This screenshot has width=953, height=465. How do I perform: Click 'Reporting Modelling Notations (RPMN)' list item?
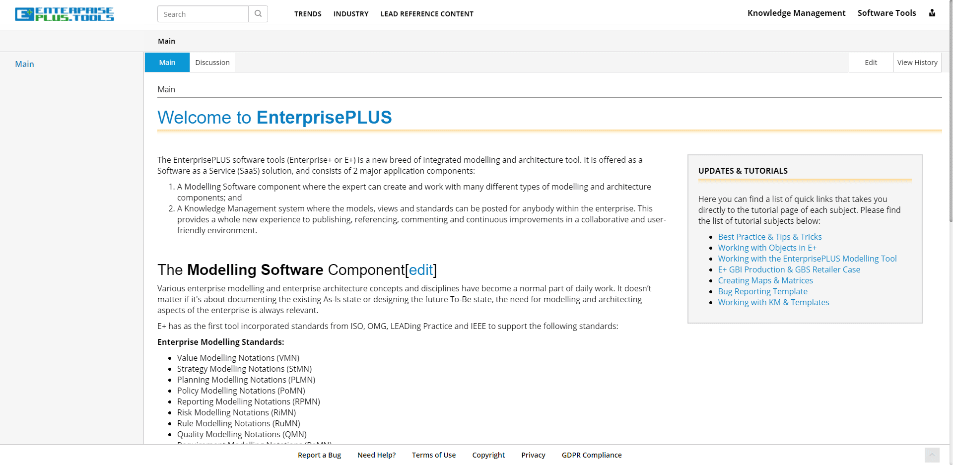249,401
